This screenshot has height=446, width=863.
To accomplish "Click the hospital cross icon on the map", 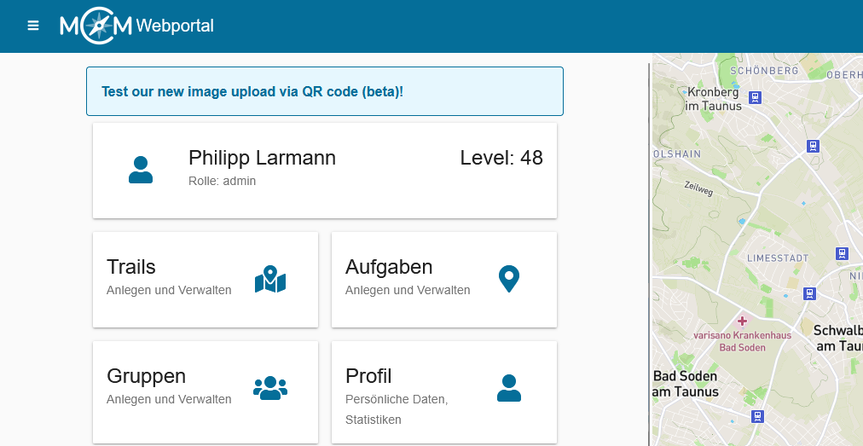I will click(x=742, y=321).
